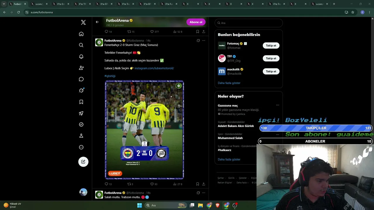The width and height of the screenshot is (374, 210).
Task: Open options for Gazozuna maç trend
Action: click(x=278, y=105)
